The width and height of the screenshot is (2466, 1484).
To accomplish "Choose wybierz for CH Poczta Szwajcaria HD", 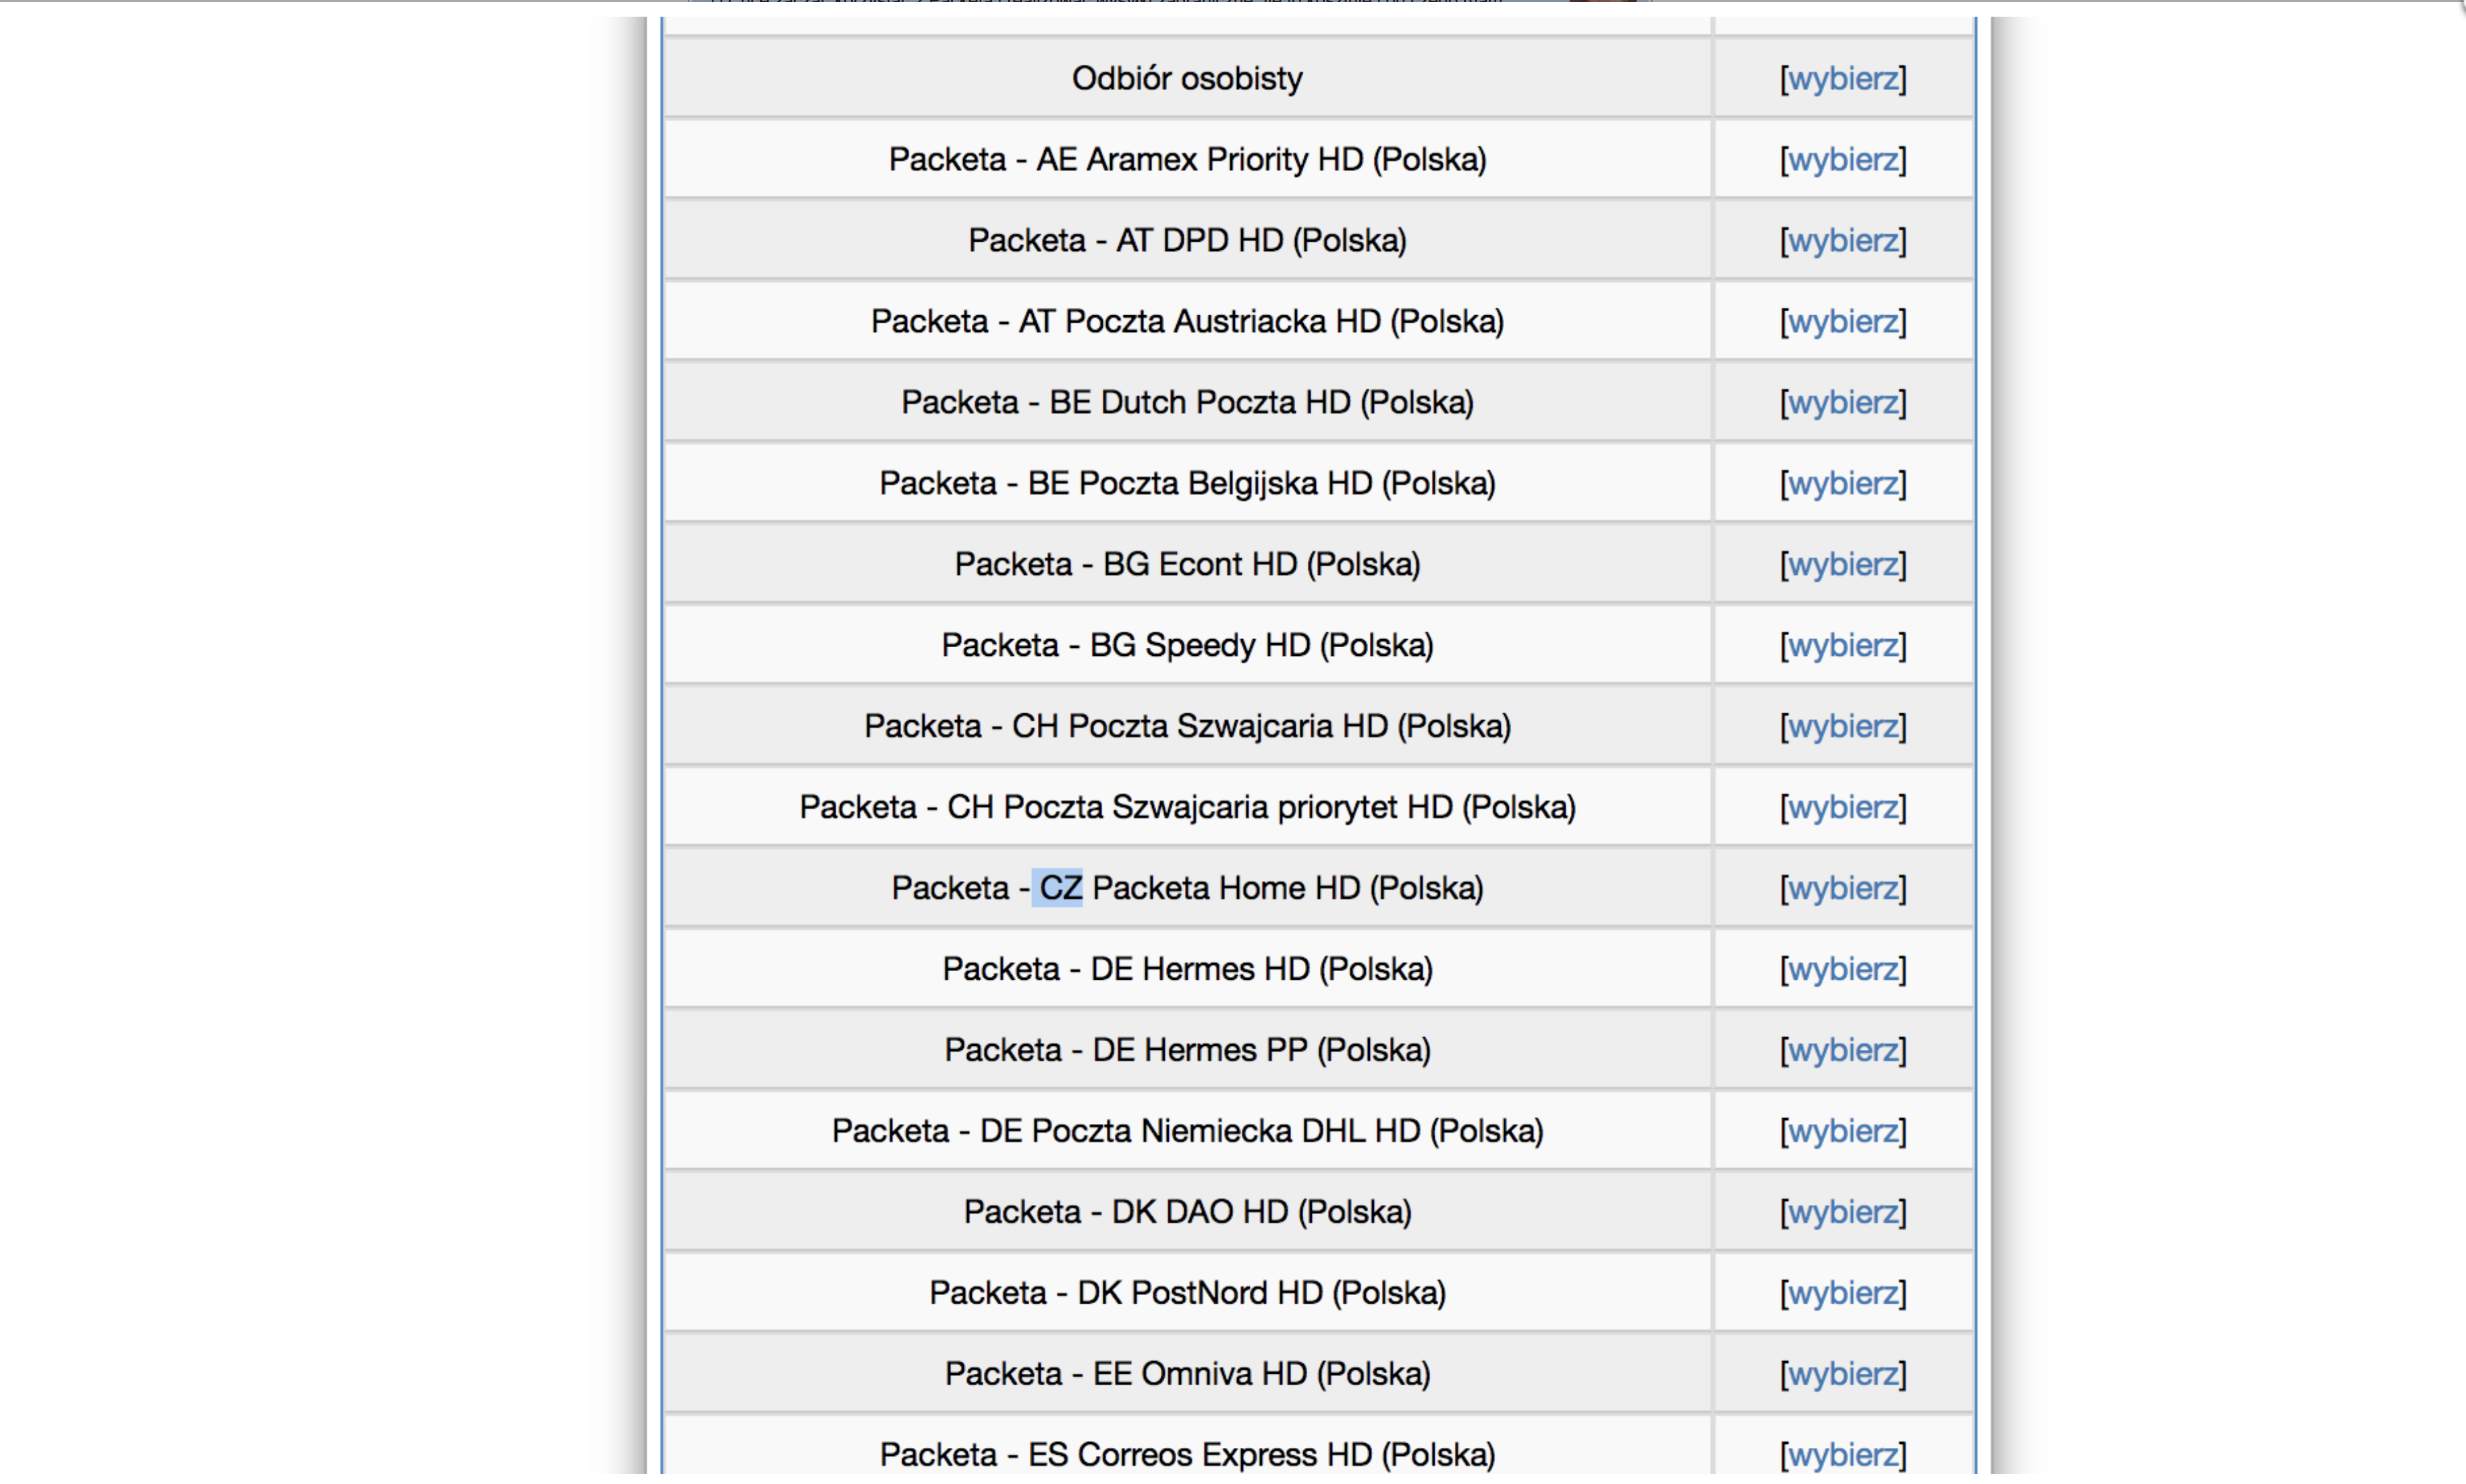I will point(1842,727).
